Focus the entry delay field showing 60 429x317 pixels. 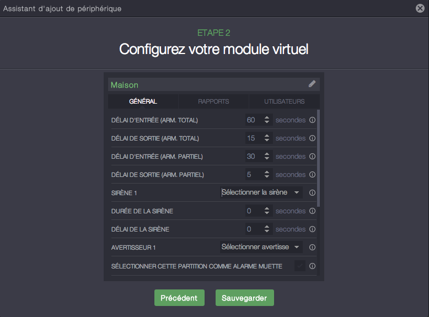coord(259,120)
